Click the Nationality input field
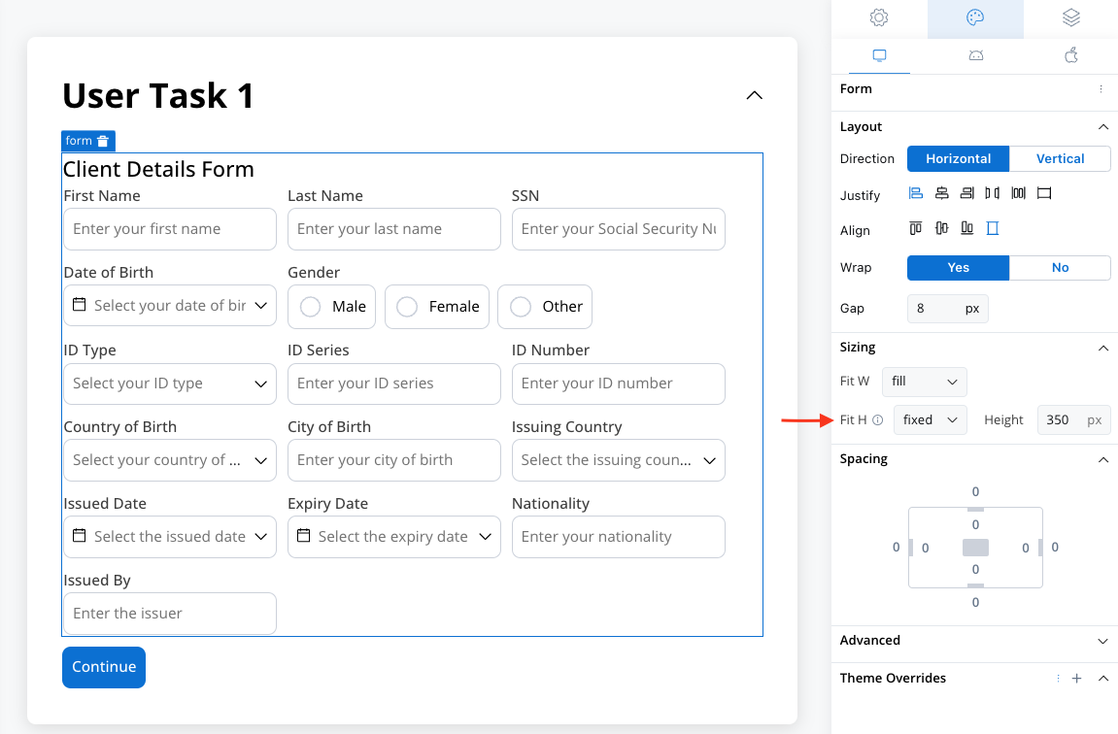Image resolution: width=1118 pixels, height=734 pixels. tap(618, 537)
